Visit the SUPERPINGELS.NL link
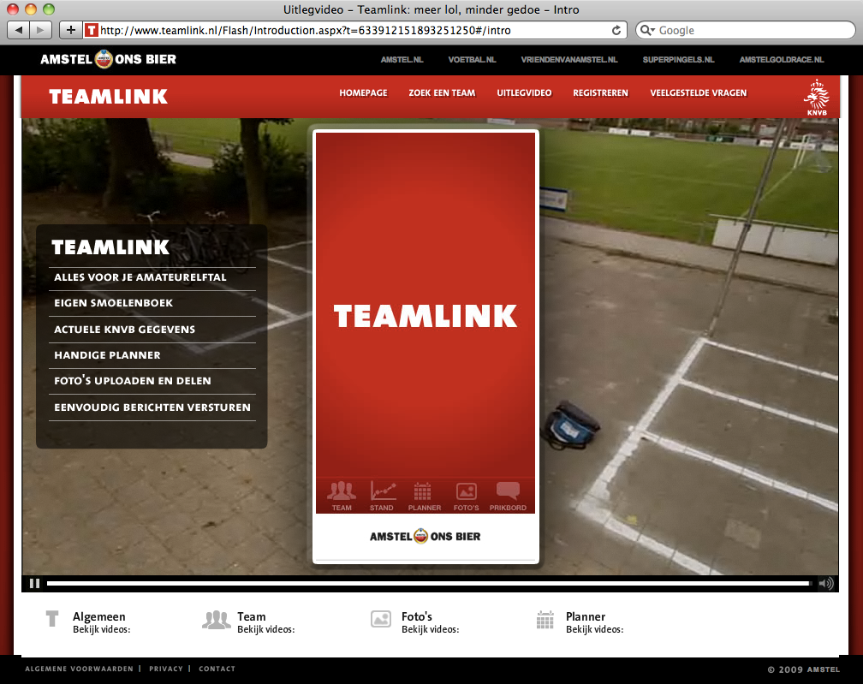 click(679, 59)
